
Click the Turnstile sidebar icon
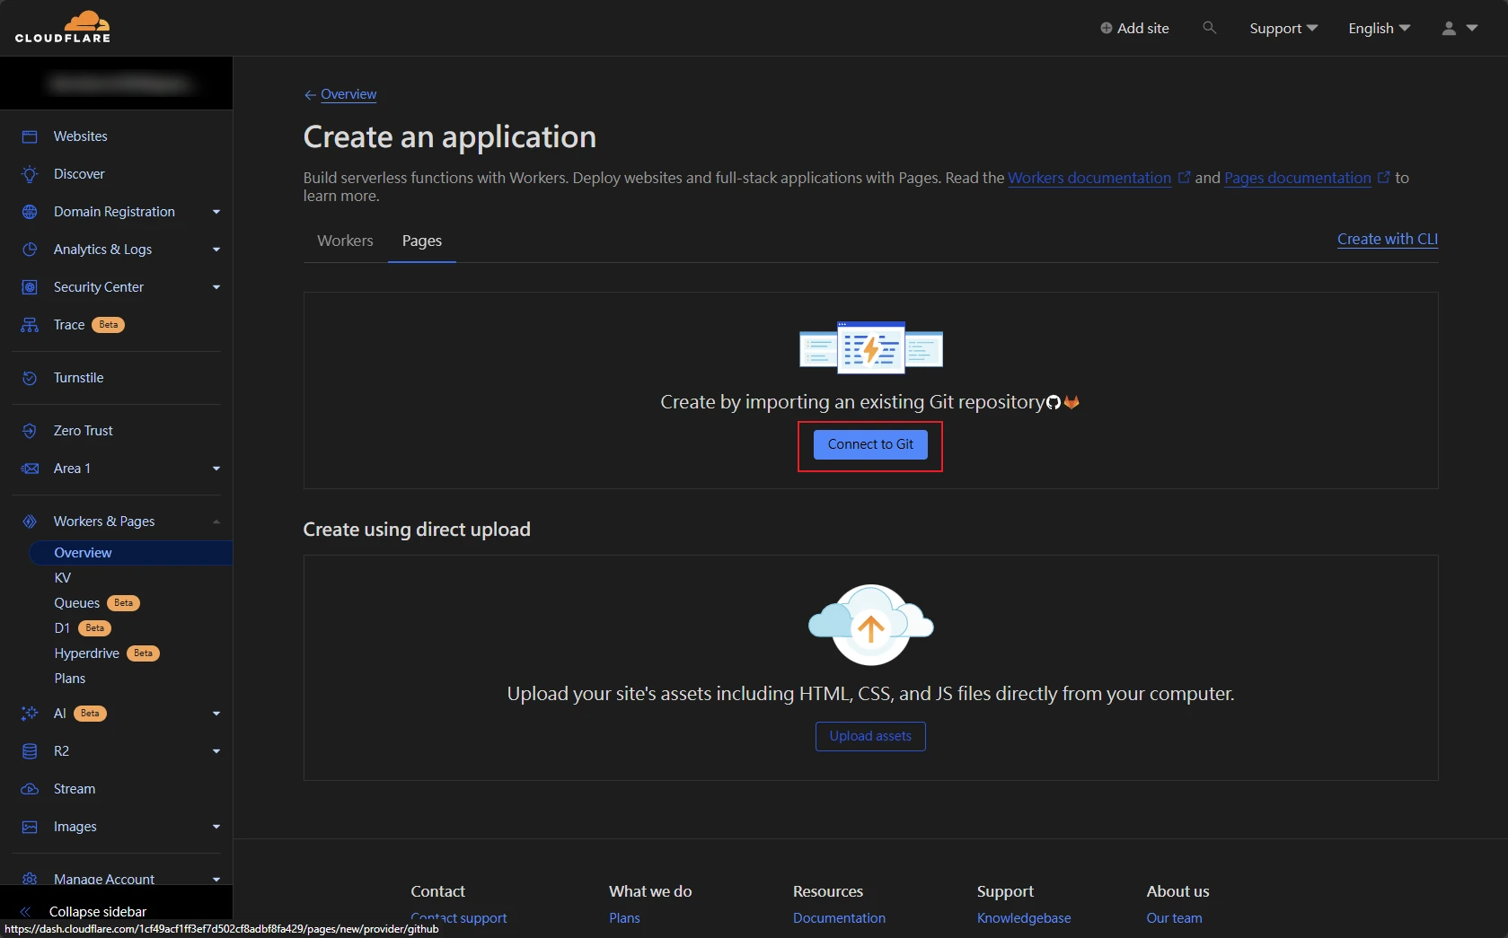30,378
